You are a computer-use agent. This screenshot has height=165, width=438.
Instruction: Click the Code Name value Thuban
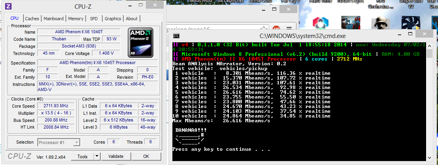point(59,39)
